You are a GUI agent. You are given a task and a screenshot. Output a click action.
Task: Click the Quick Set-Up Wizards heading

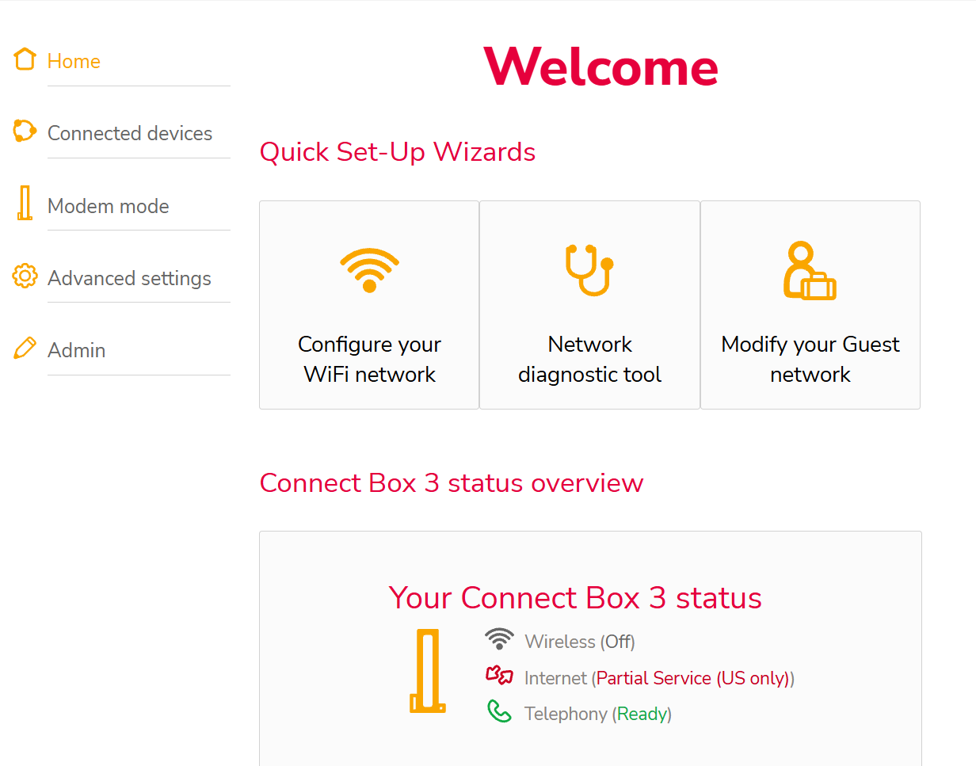(x=398, y=151)
